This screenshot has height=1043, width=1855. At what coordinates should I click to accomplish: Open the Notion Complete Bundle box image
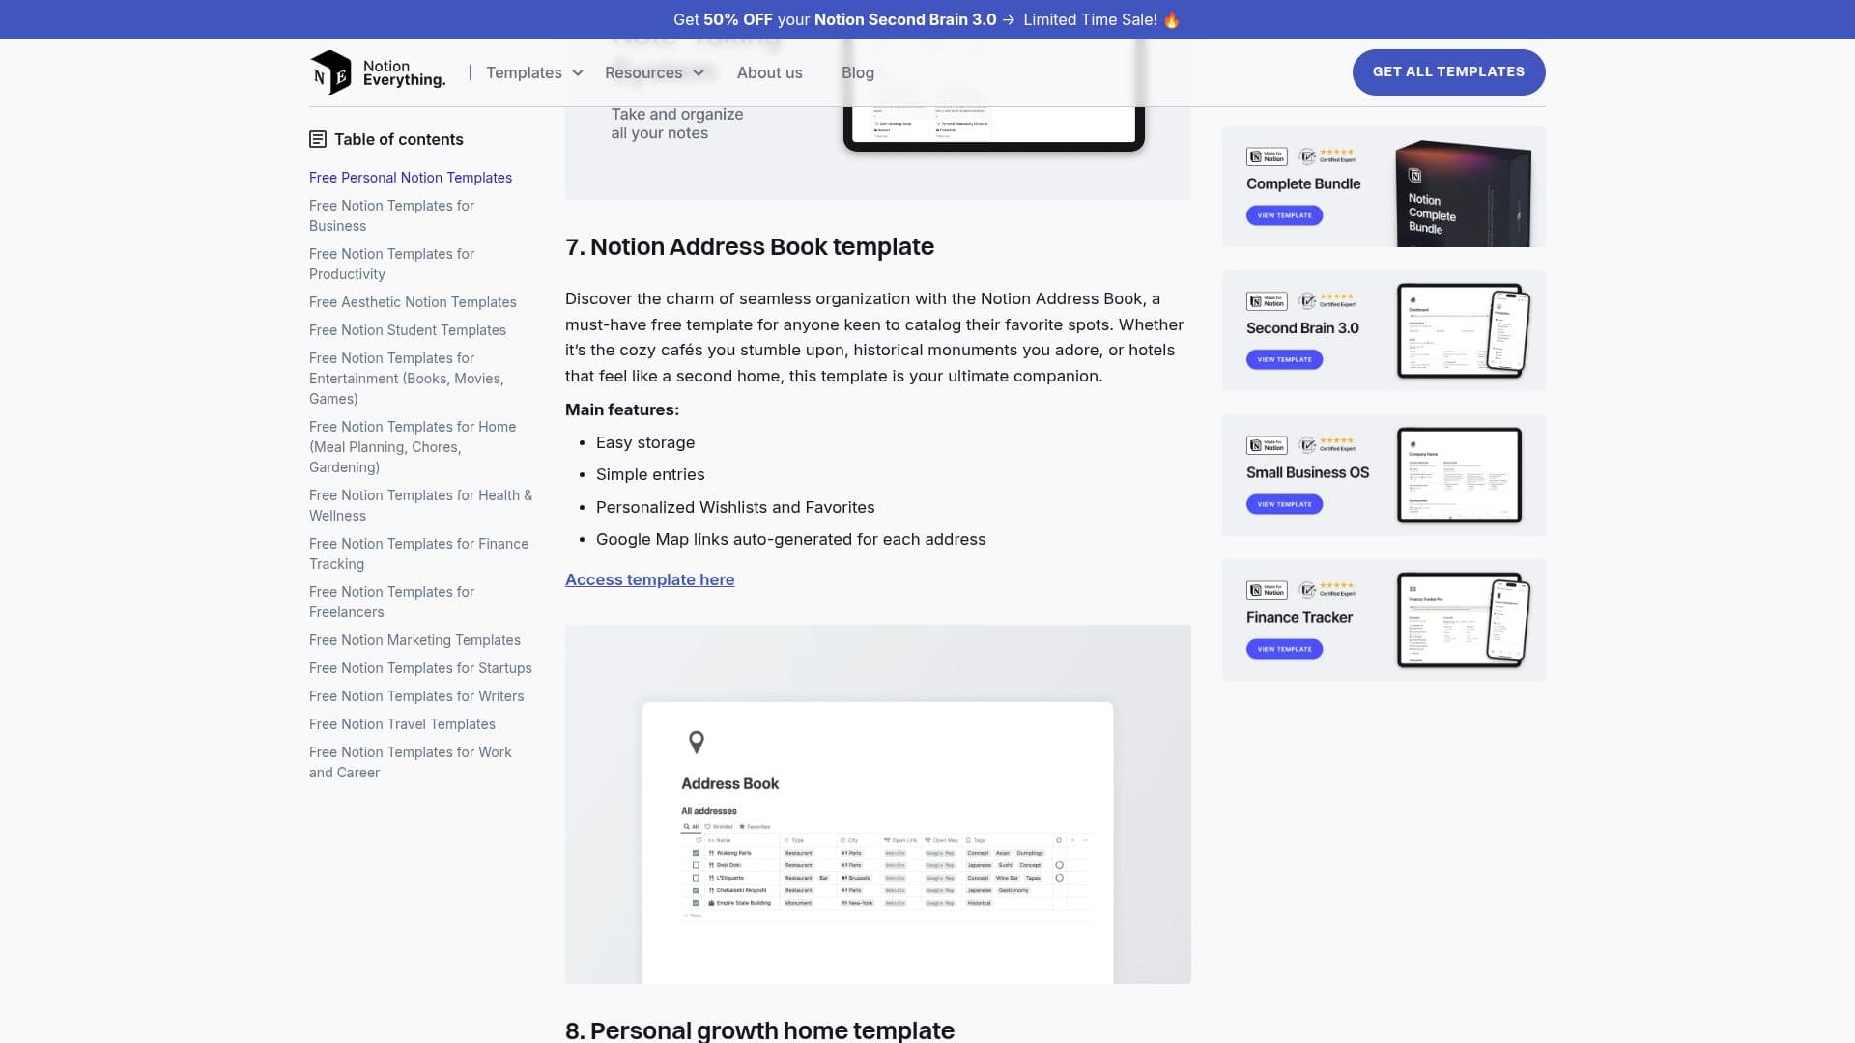1463,193
